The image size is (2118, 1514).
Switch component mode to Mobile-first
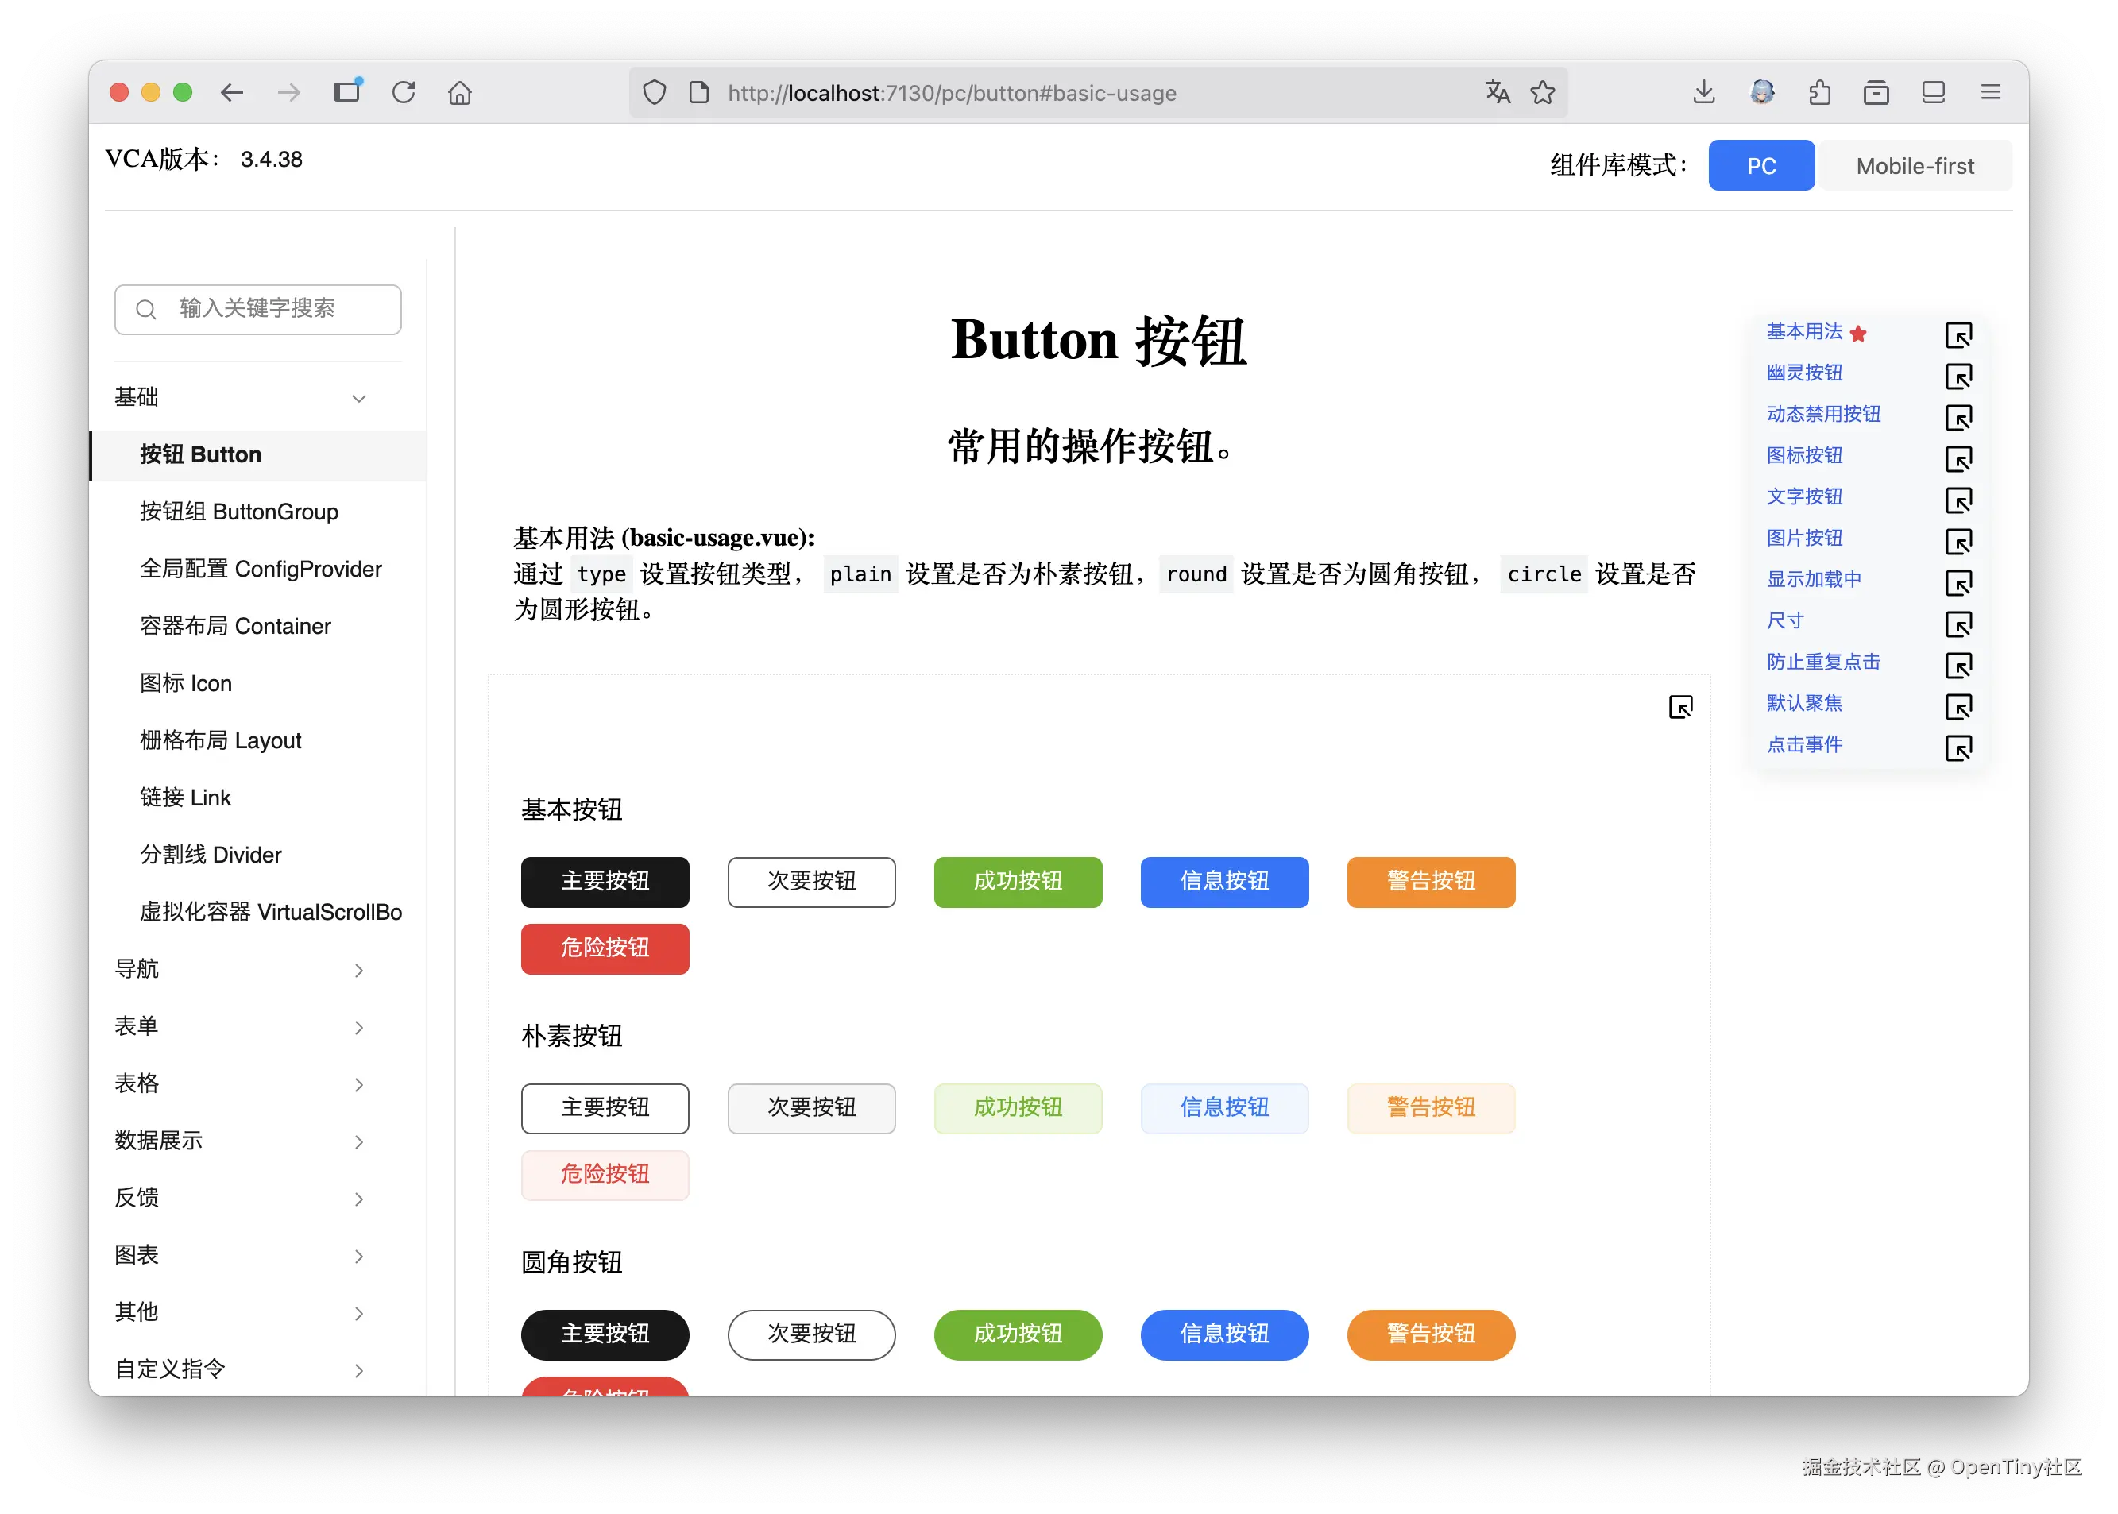pyautogui.click(x=1914, y=166)
